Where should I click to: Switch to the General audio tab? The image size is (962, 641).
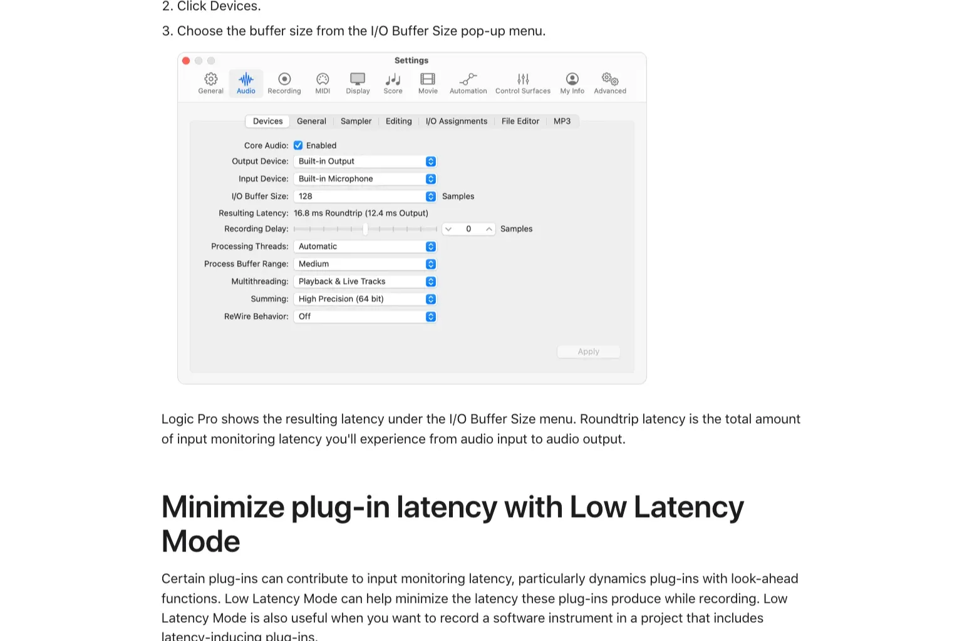(311, 121)
